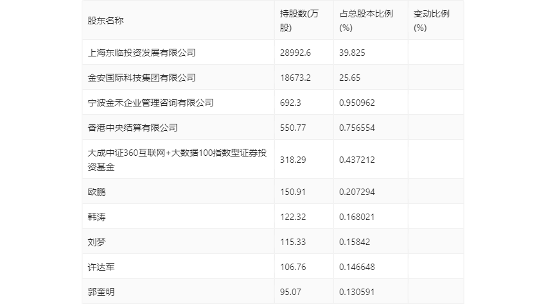Image resolution: width=546 pixels, height=304 pixels.
Task: Click percentage value 0.15842
Action: click(355, 242)
